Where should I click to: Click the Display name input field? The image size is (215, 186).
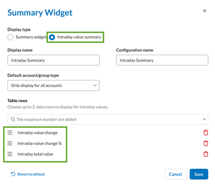click(54, 60)
